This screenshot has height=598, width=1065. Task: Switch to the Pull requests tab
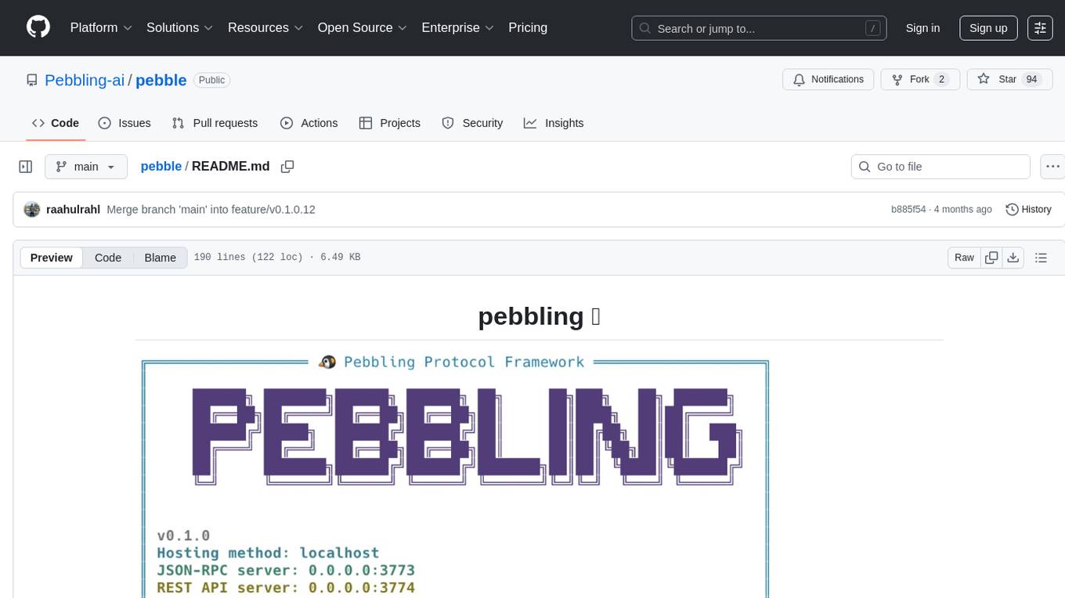coord(215,123)
